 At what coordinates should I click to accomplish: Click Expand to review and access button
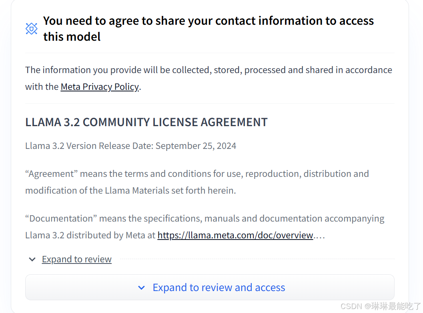[210, 287]
